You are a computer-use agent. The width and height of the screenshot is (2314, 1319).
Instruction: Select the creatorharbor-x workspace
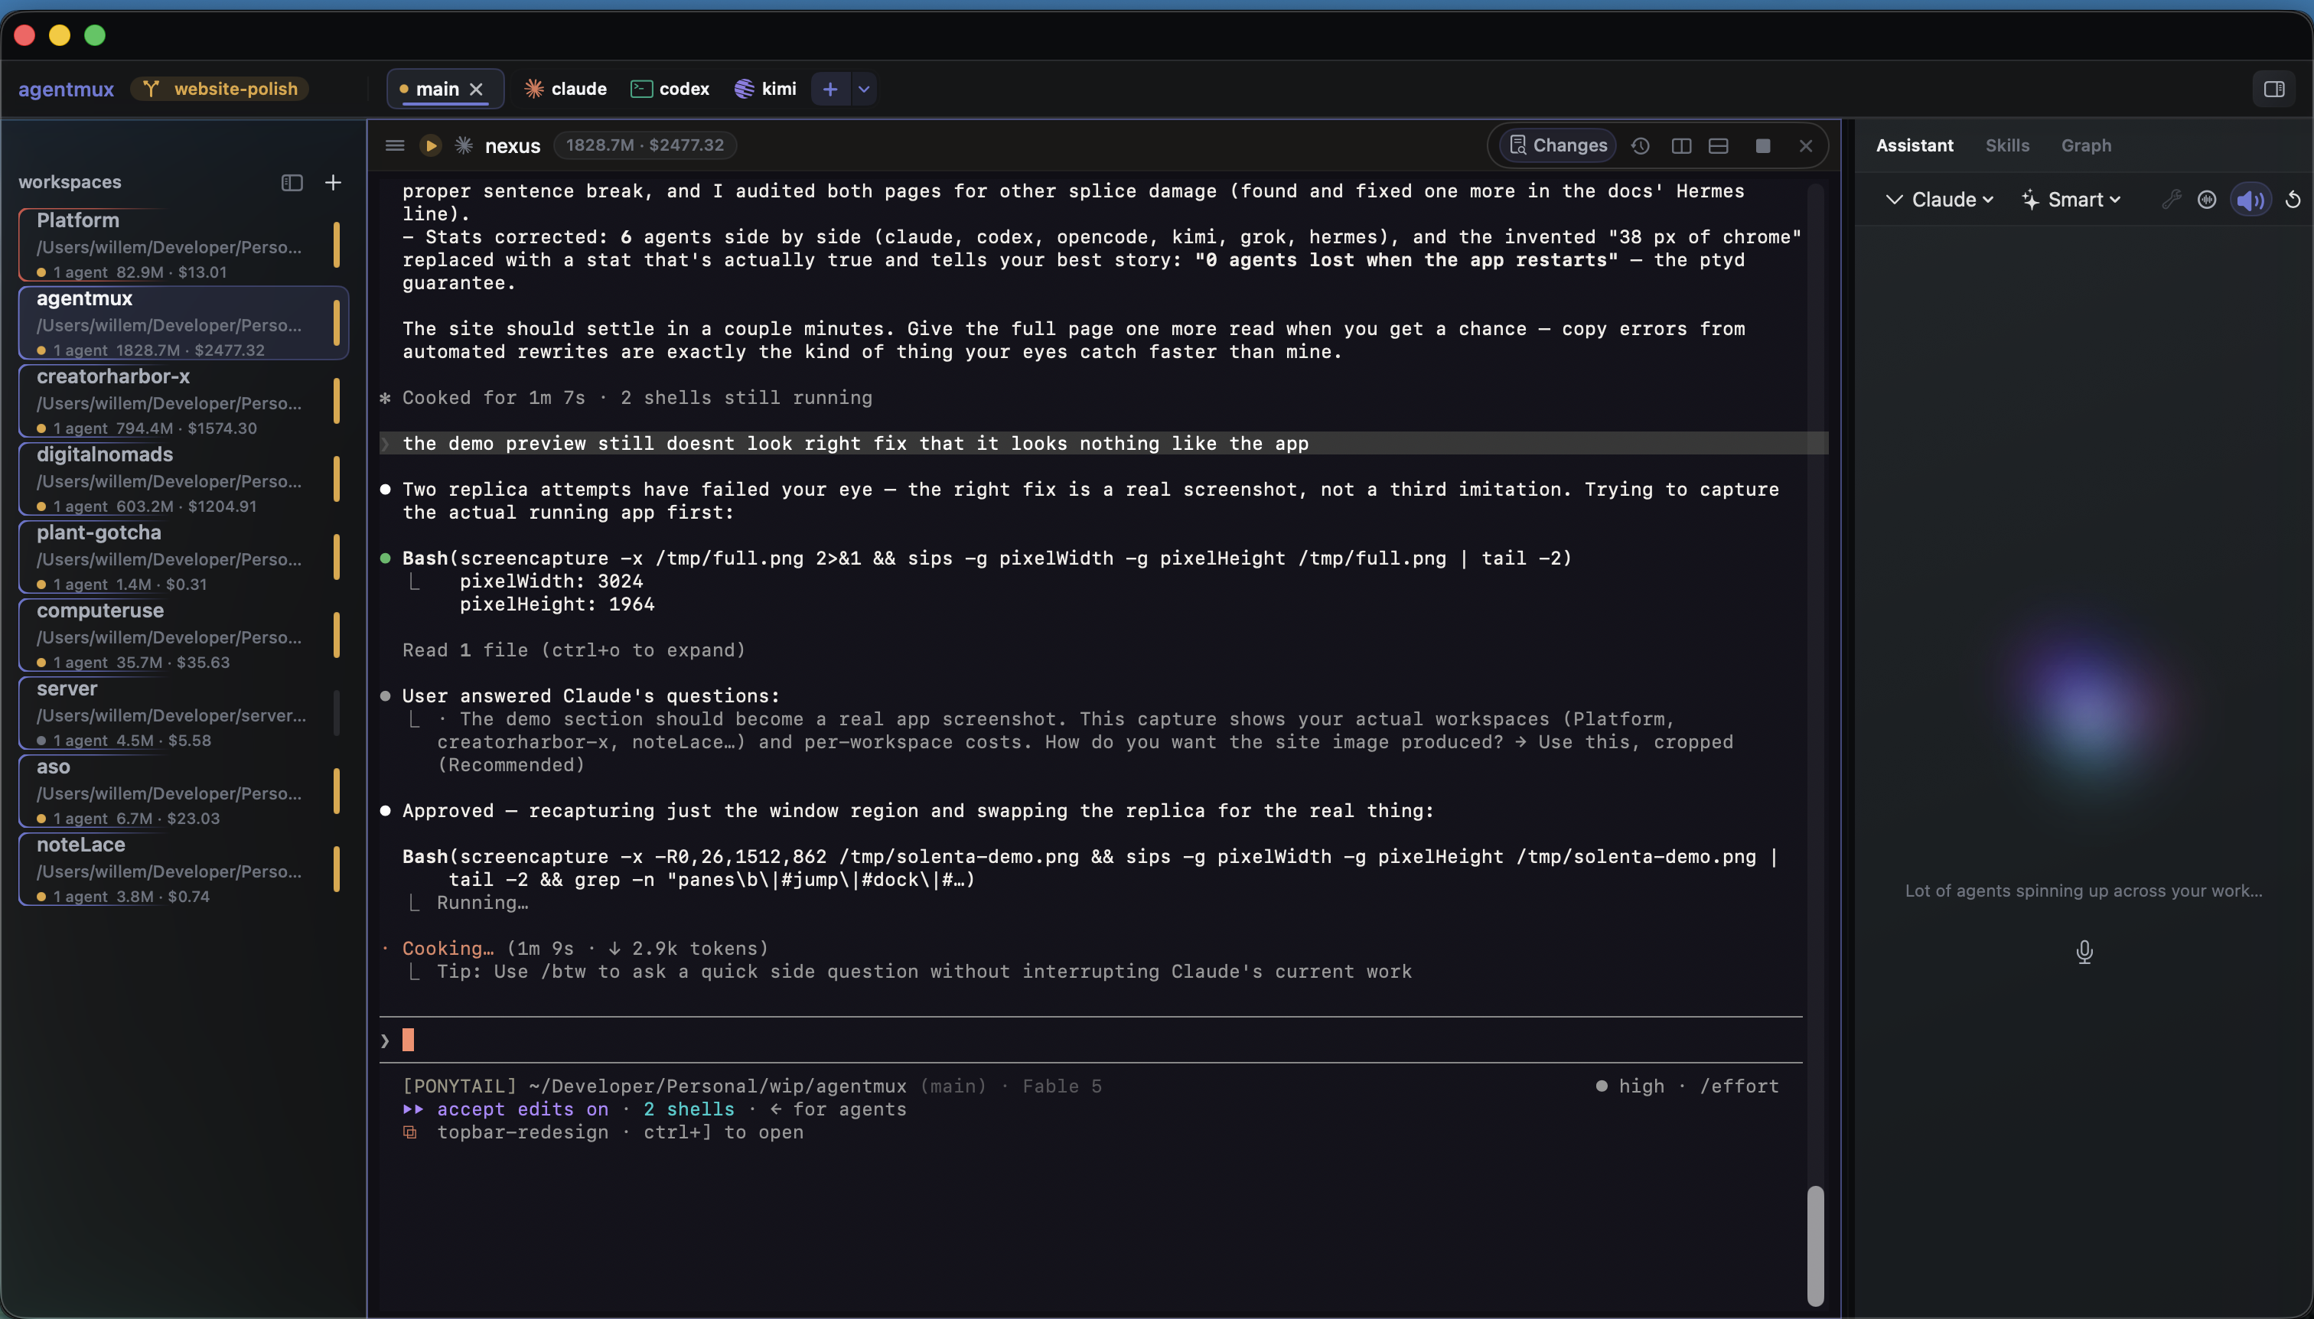pos(182,400)
